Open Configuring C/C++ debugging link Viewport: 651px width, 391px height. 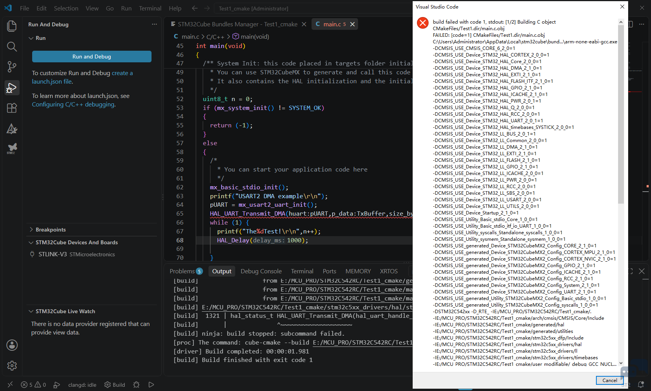73,105
